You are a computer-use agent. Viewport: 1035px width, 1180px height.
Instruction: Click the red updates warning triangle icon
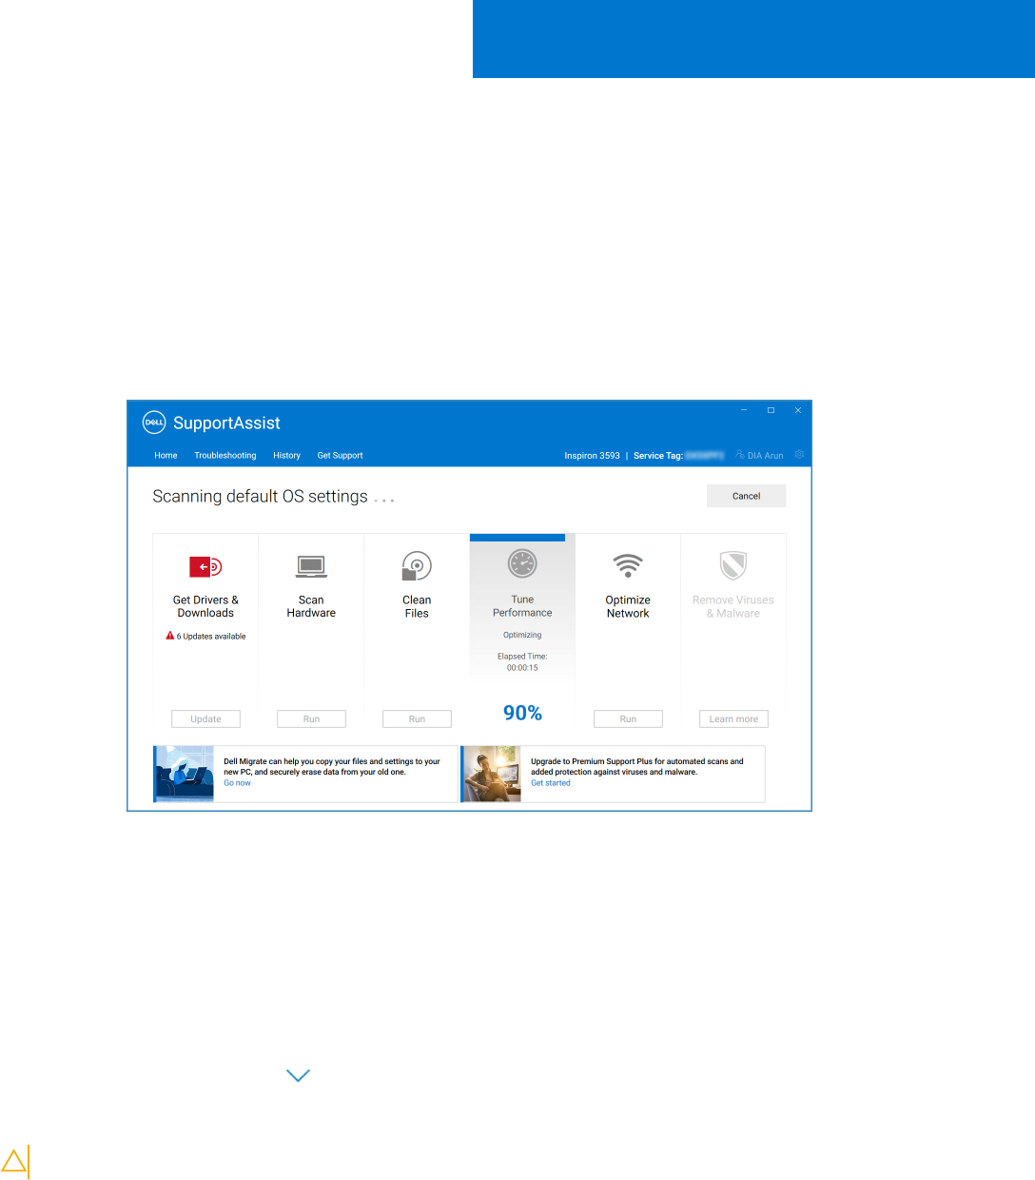170,636
